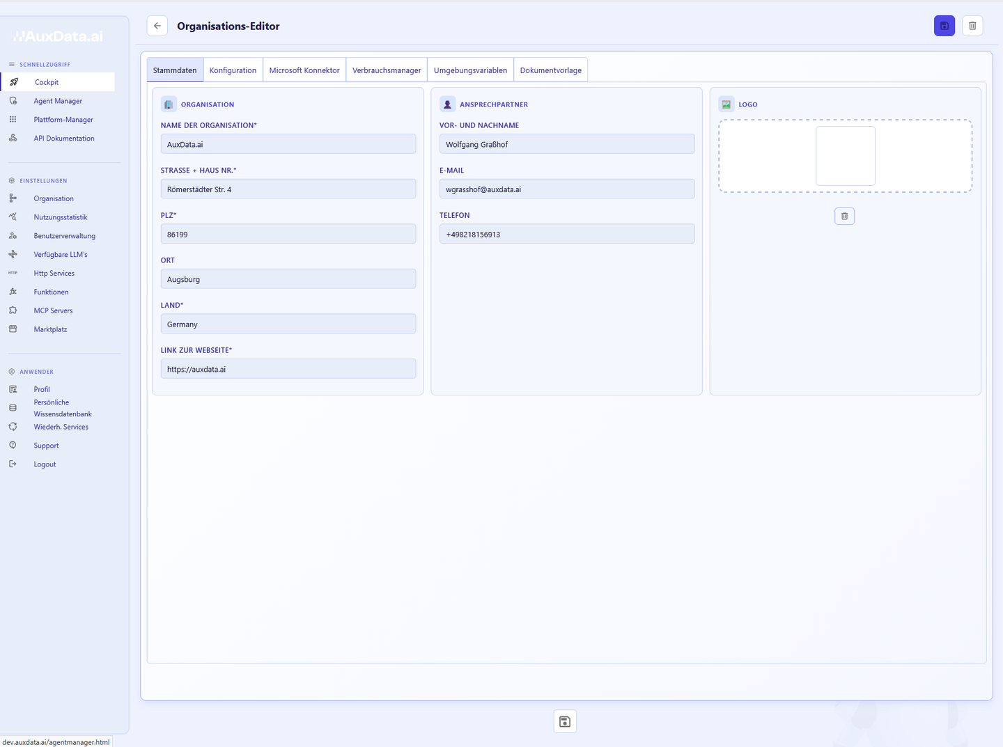
Task: Go to Verfügbare LLM's
Action: [x=61, y=255]
